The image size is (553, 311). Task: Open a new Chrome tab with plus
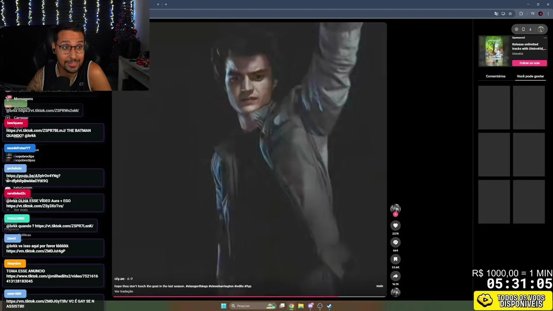165,4
